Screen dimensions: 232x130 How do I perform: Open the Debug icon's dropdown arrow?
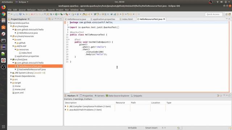click(x=54, y=14)
